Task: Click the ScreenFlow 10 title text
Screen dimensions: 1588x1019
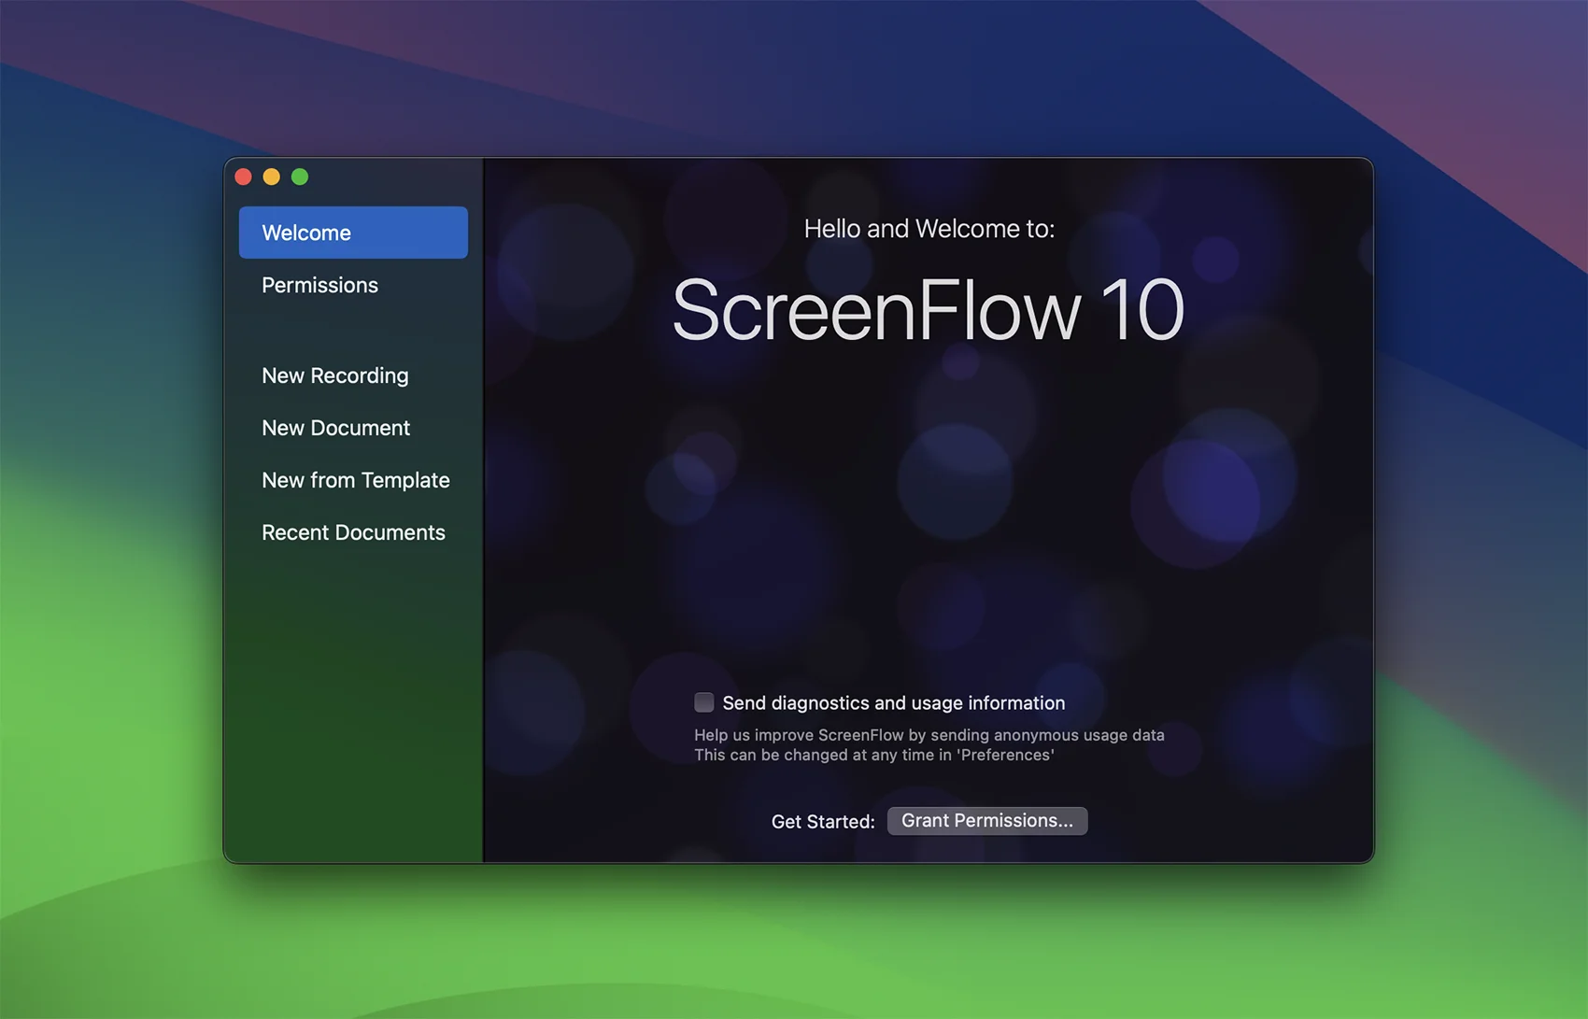Action: tap(929, 310)
